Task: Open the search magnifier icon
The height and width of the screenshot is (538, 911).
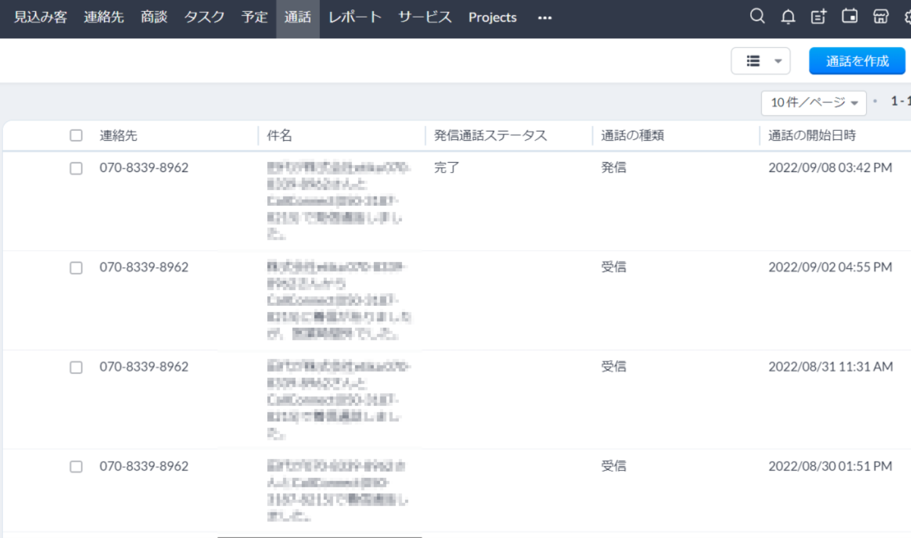Action: [x=757, y=16]
